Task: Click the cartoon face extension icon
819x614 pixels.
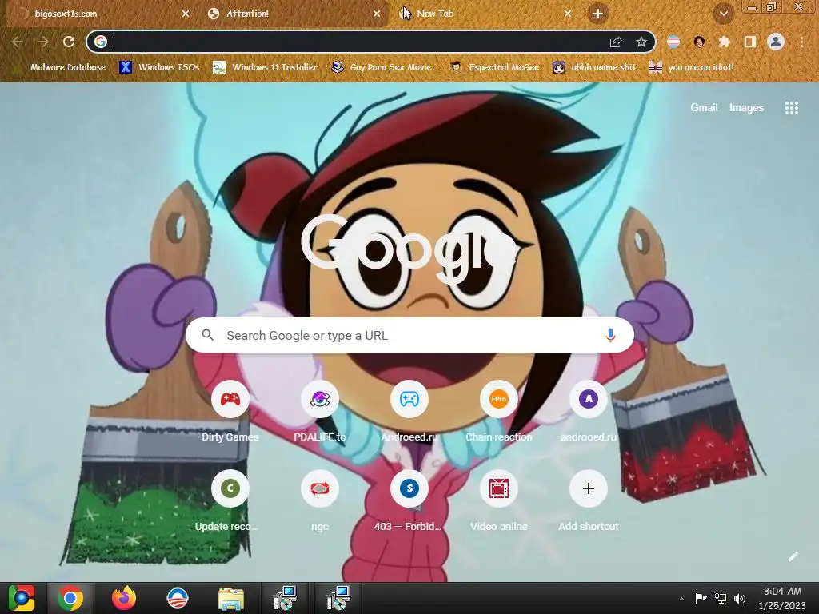Action: click(x=699, y=42)
